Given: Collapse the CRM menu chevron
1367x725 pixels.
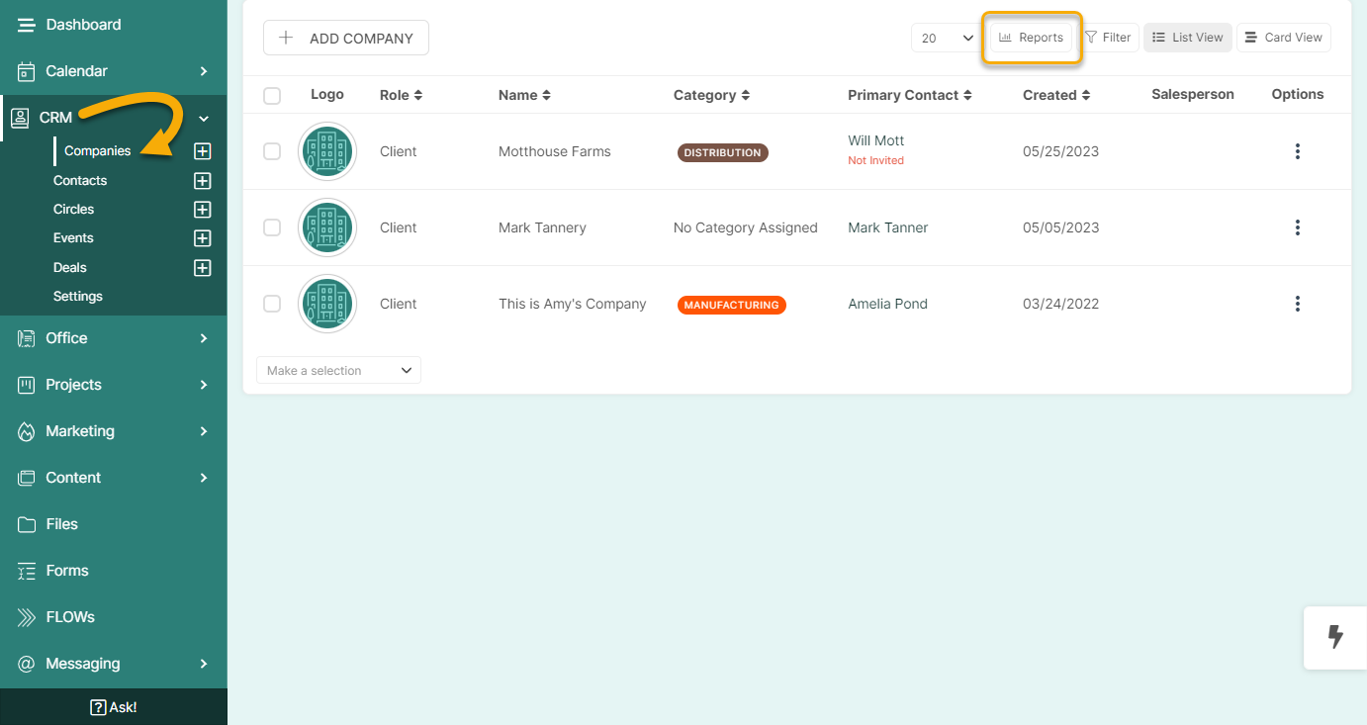Looking at the screenshot, I should (x=204, y=118).
